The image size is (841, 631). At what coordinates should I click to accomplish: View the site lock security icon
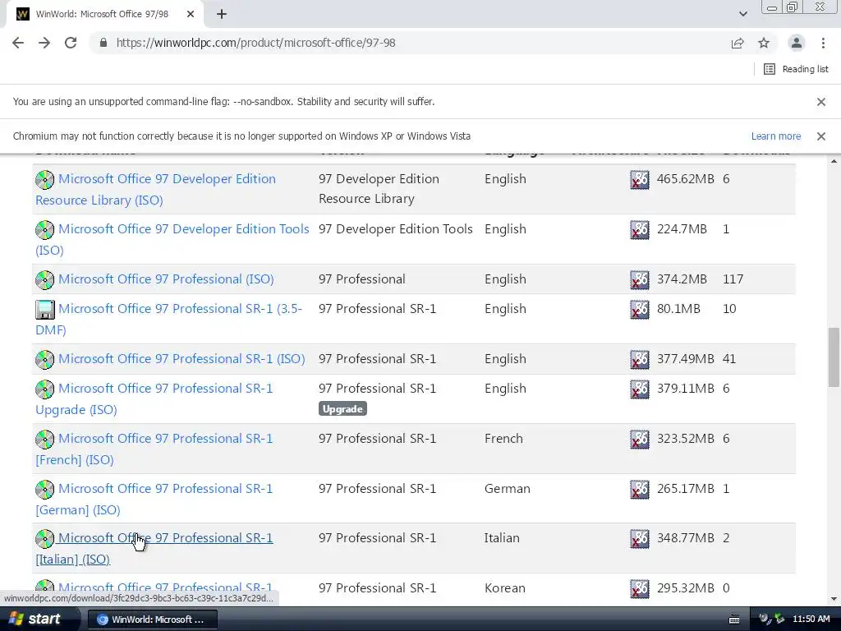pos(103,43)
